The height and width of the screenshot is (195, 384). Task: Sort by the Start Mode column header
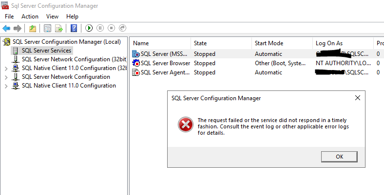tap(282, 43)
